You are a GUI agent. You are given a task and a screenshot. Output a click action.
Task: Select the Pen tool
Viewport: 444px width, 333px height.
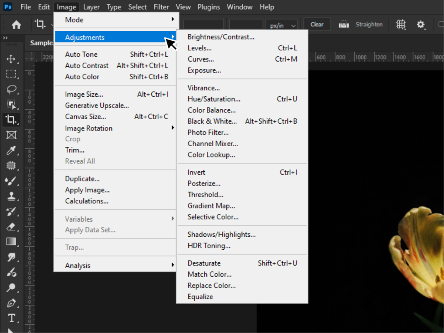[12, 303]
